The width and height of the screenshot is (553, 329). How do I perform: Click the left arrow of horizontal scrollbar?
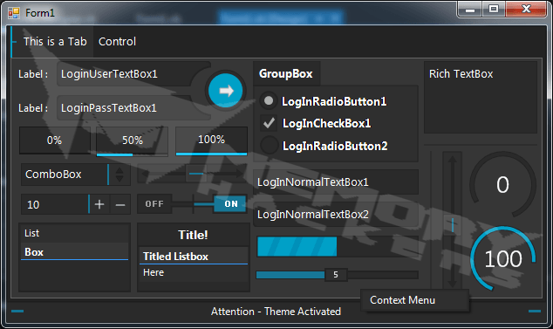[145, 174]
